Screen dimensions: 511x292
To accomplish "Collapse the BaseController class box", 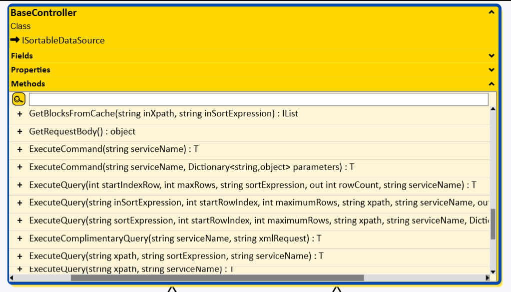I will pyautogui.click(x=492, y=12).
